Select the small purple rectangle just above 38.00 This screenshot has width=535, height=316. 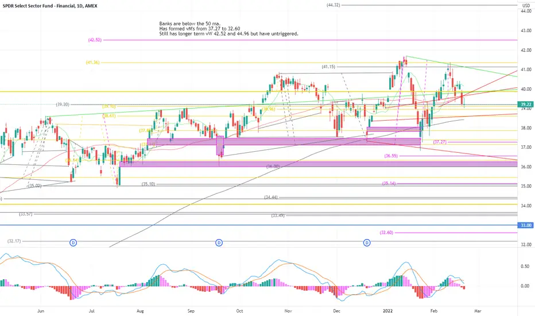(393, 129)
